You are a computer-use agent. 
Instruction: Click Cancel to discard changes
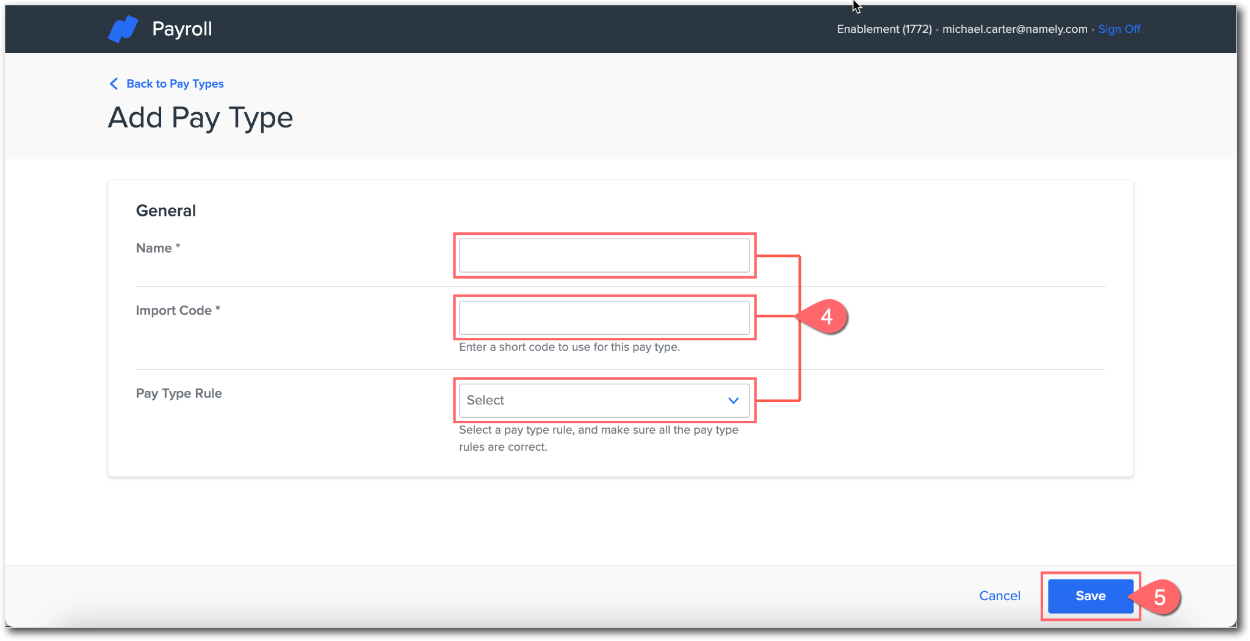(x=1000, y=596)
